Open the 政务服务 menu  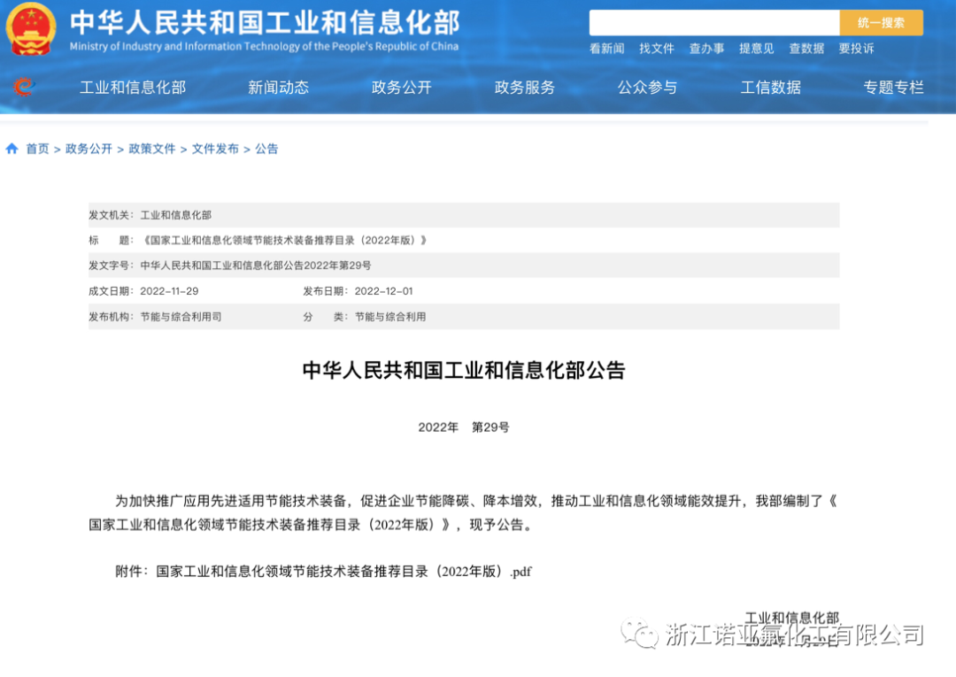tap(524, 88)
